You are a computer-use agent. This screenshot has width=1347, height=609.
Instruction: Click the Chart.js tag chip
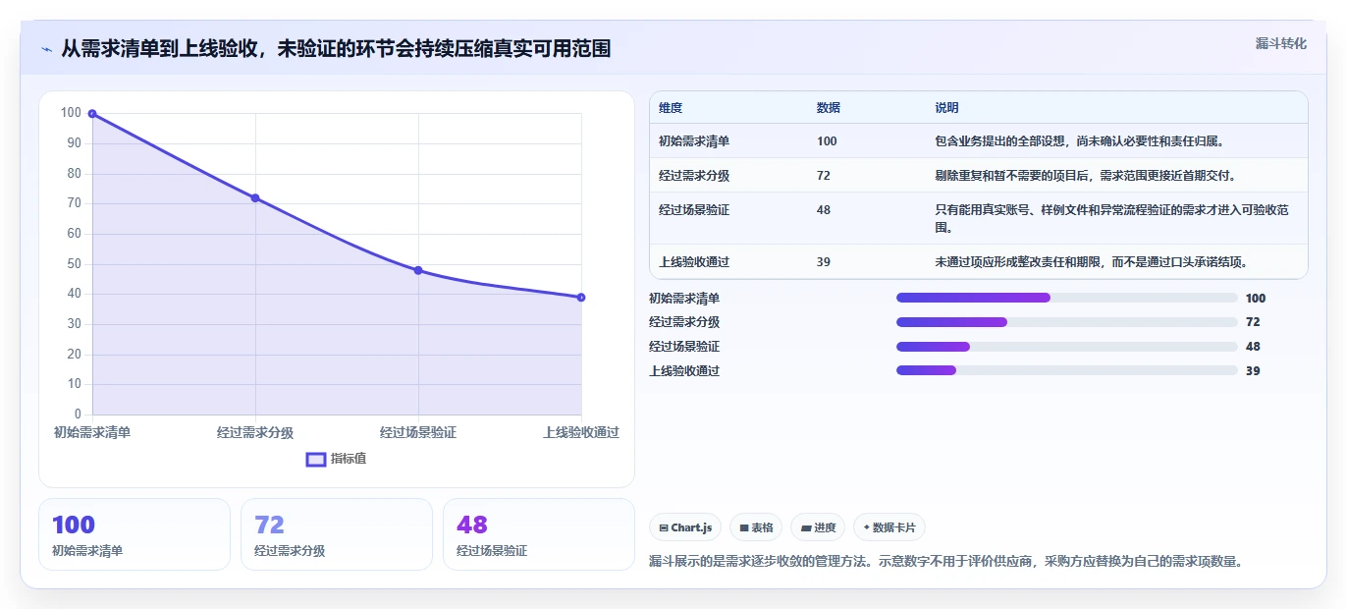[x=685, y=527]
